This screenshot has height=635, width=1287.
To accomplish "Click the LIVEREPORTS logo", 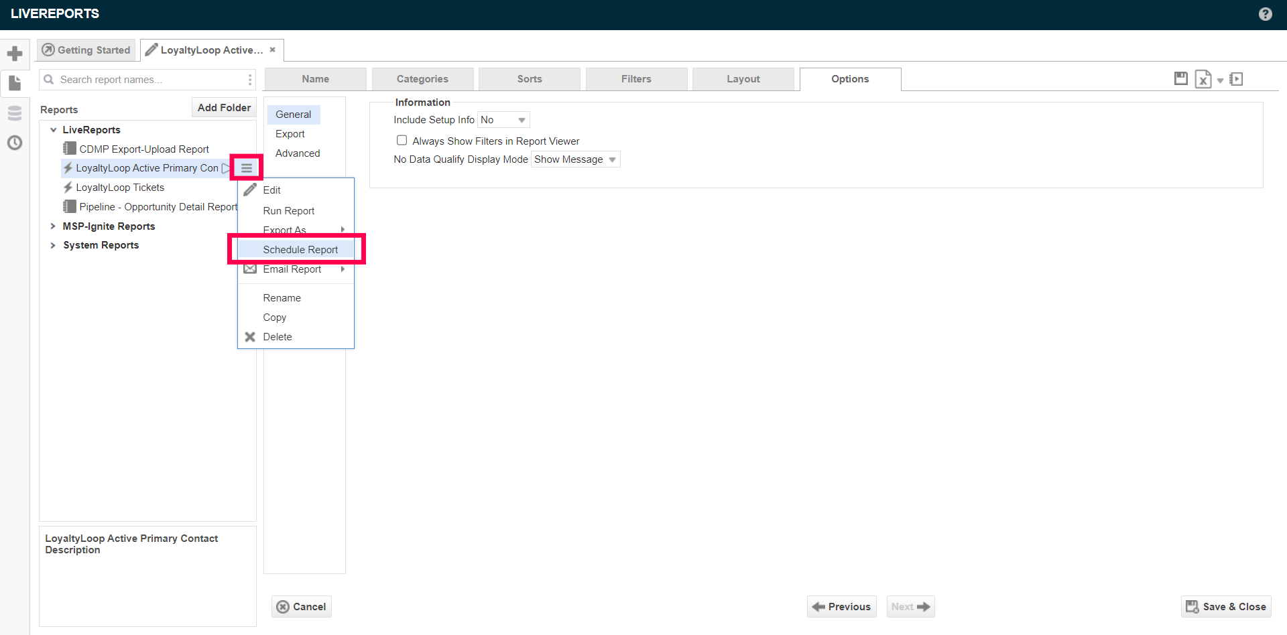I will click(x=55, y=14).
